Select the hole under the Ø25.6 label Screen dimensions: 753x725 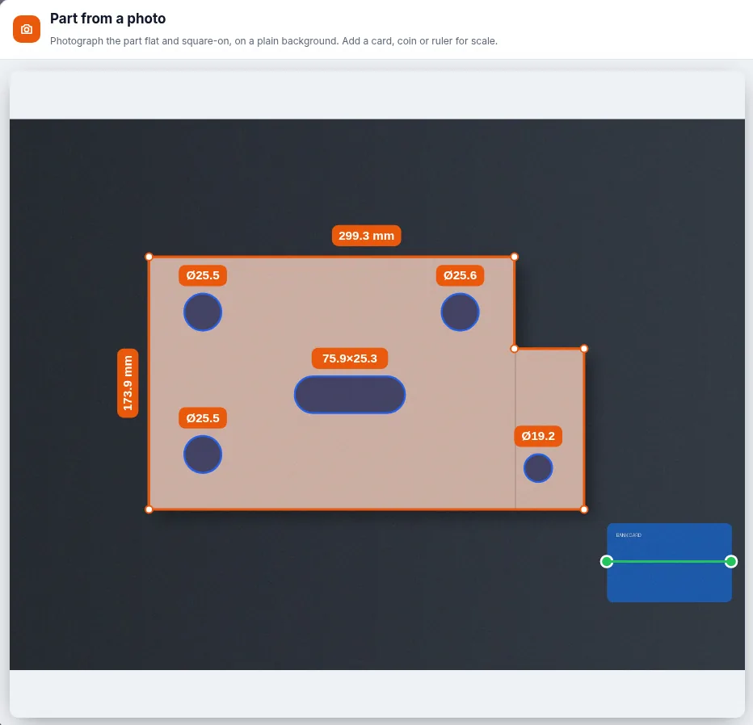(460, 312)
